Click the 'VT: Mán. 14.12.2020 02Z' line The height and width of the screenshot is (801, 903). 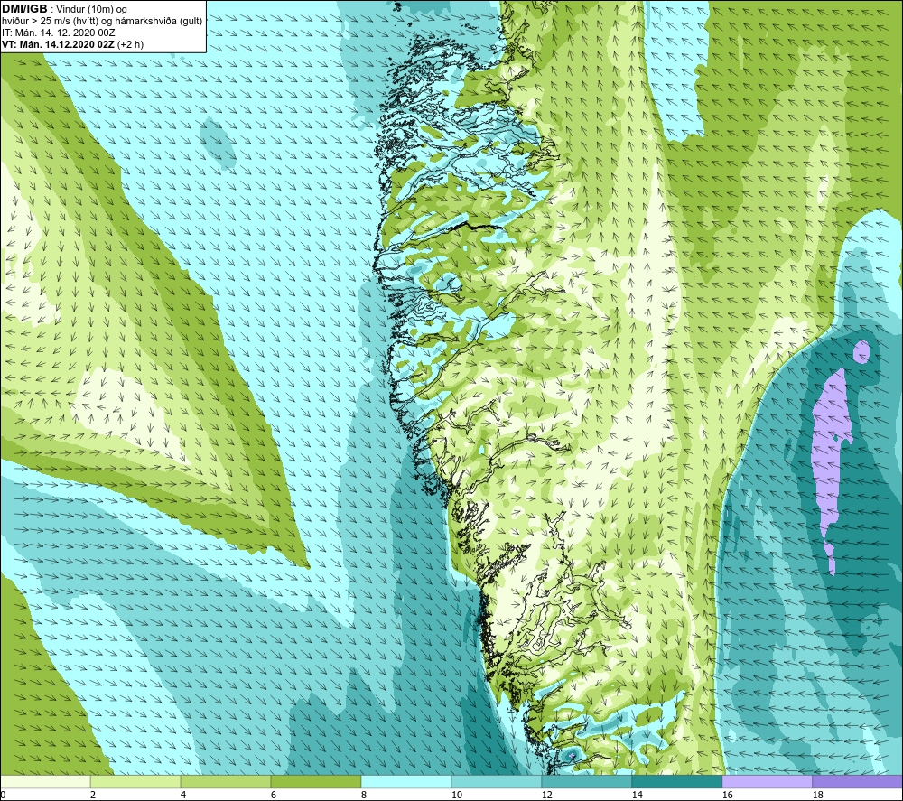tap(58, 44)
